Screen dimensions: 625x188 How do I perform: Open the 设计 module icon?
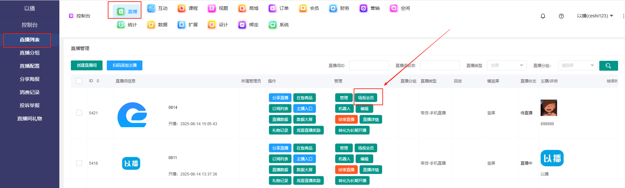[x=212, y=25]
